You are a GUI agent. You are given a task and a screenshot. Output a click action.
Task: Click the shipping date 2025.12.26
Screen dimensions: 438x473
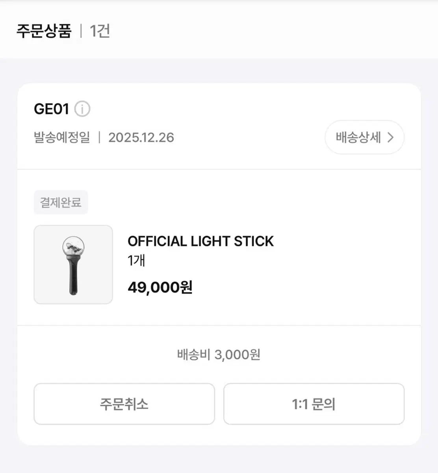(x=141, y=138)
